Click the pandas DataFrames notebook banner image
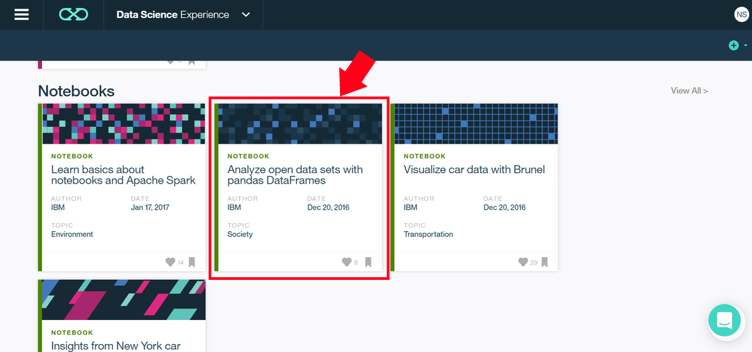Viewport: 752px width, 352px height. (301, 124)
